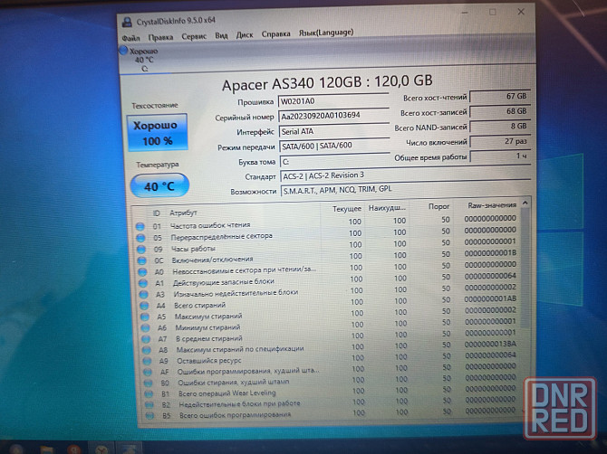Click the status circle for Минимум стираний
Viewport: 607px width, 454px height.
(x=146, y=328)
